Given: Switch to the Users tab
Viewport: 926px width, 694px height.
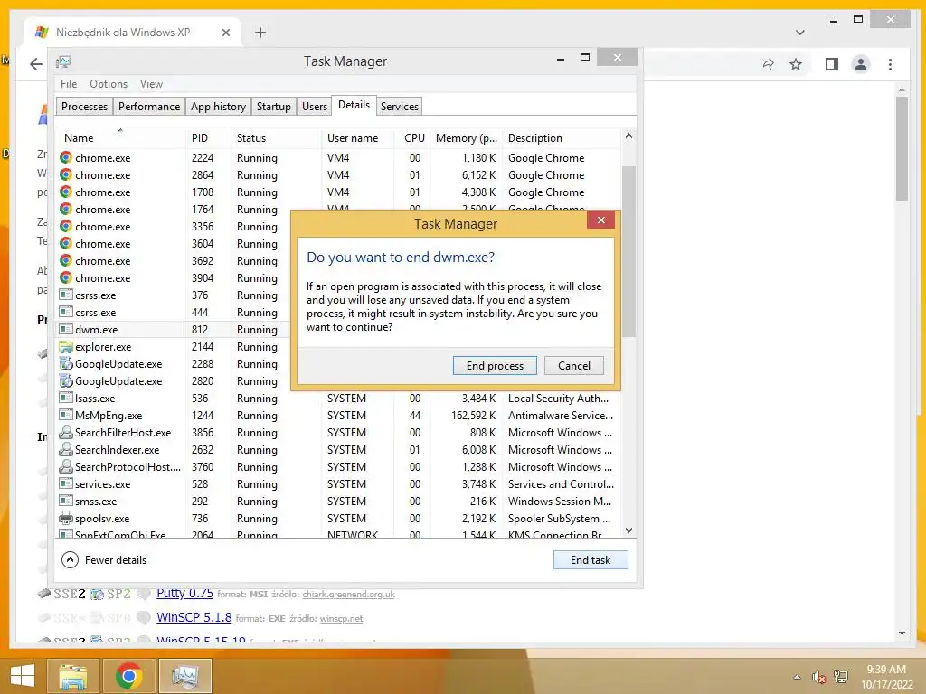Looking at the screenshot, I should 314,107.
